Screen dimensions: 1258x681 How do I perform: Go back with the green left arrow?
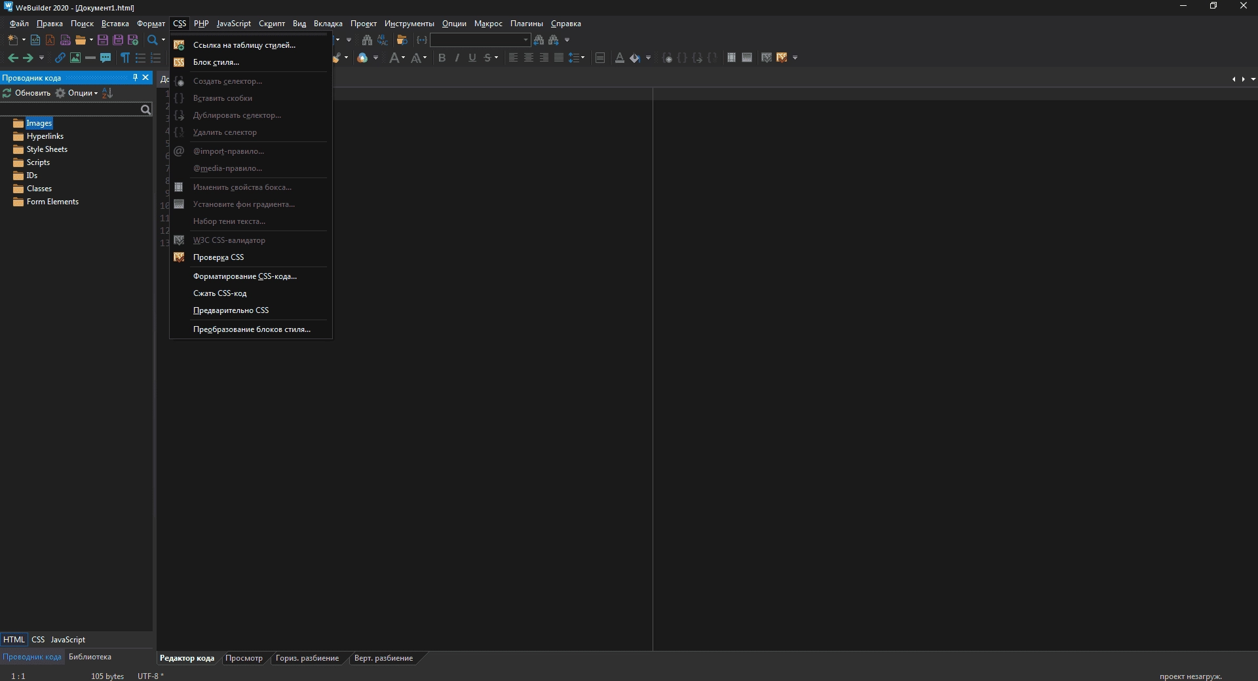pyautogui.click(x=12, y=58)
